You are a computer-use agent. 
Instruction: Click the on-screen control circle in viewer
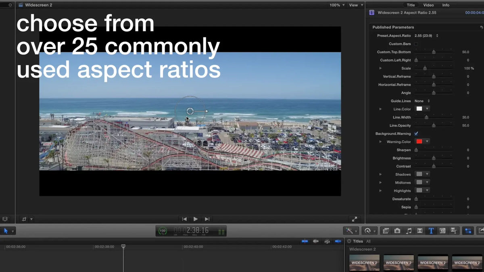190,111
